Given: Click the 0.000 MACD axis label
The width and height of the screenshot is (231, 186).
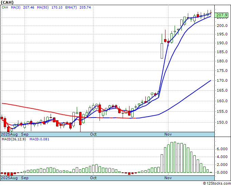Looking at the screenshot, I should pos(222,173).
